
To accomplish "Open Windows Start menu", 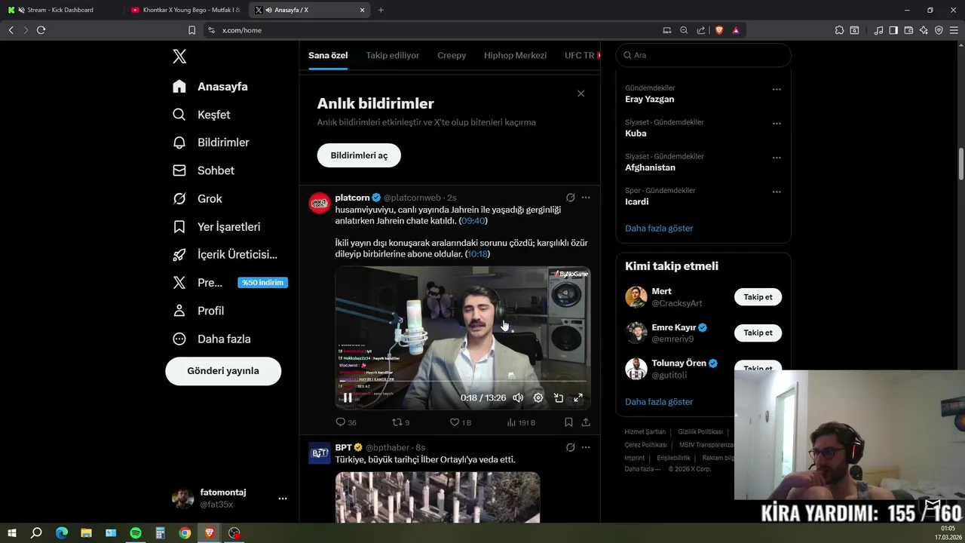I will coord(12,533).
